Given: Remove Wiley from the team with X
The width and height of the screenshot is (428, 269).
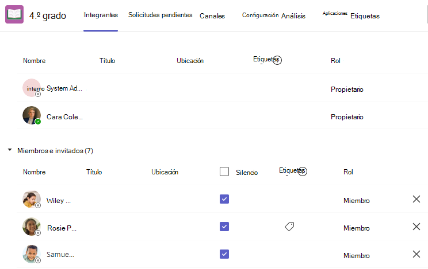Looking at the screenshot, I should pos(416,199).
